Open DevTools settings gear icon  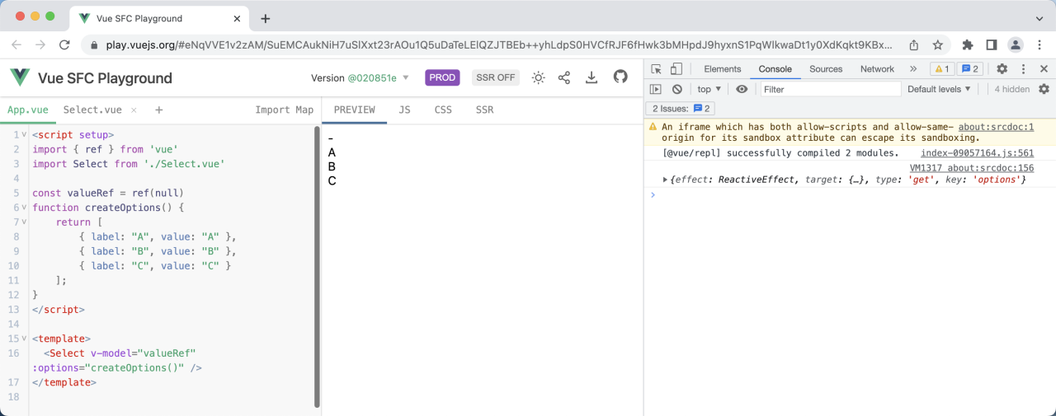click(x=1002, y=69)
